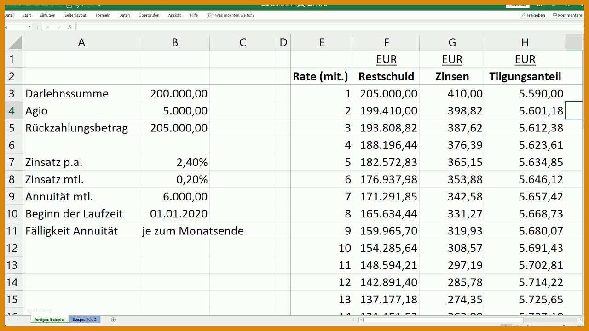The height and width of the screenshot is (331, 589).
Task: Select column F header
Action: click(x=386, y=42)
